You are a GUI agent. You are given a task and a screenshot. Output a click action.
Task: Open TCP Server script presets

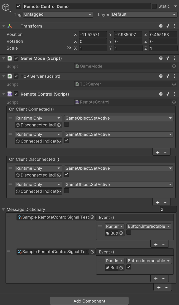coord(167,76)
